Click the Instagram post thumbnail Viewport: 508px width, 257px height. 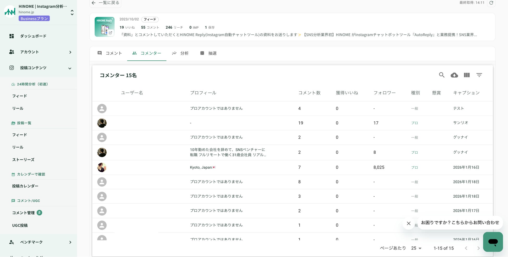[104, 27]
